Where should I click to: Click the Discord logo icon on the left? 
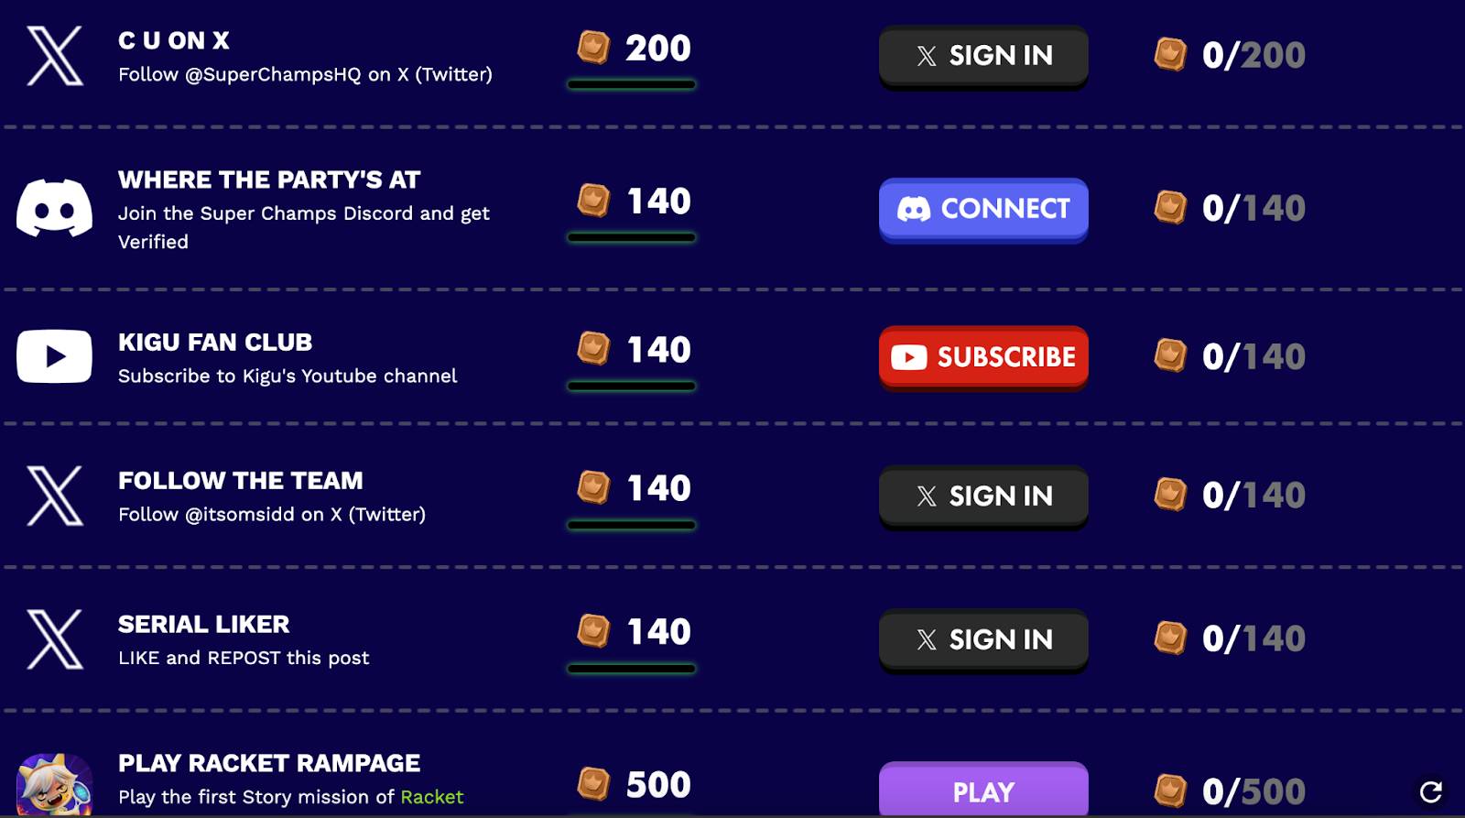(x=54, y=208)
